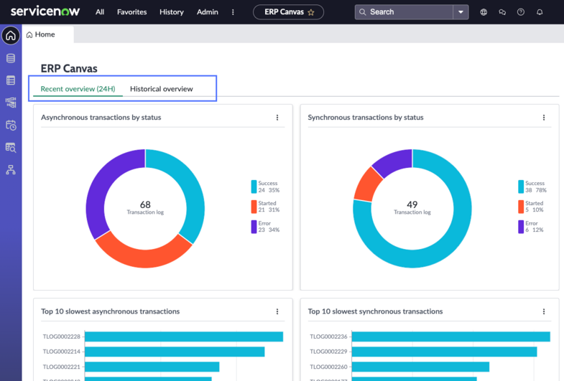
Task: Open the globe scope picker icon
Action: [x=484, y=12]
